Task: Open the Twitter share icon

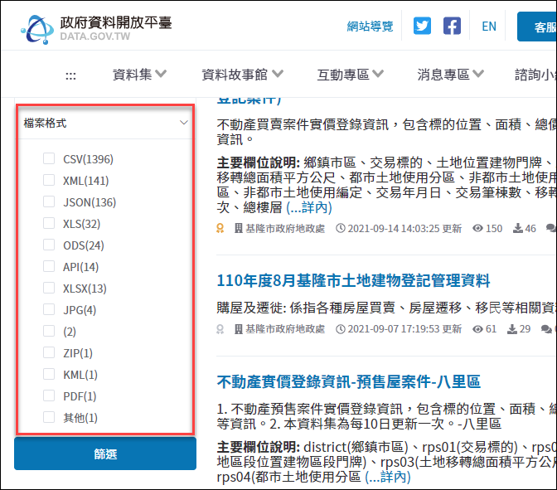Action: pos(422,26)
